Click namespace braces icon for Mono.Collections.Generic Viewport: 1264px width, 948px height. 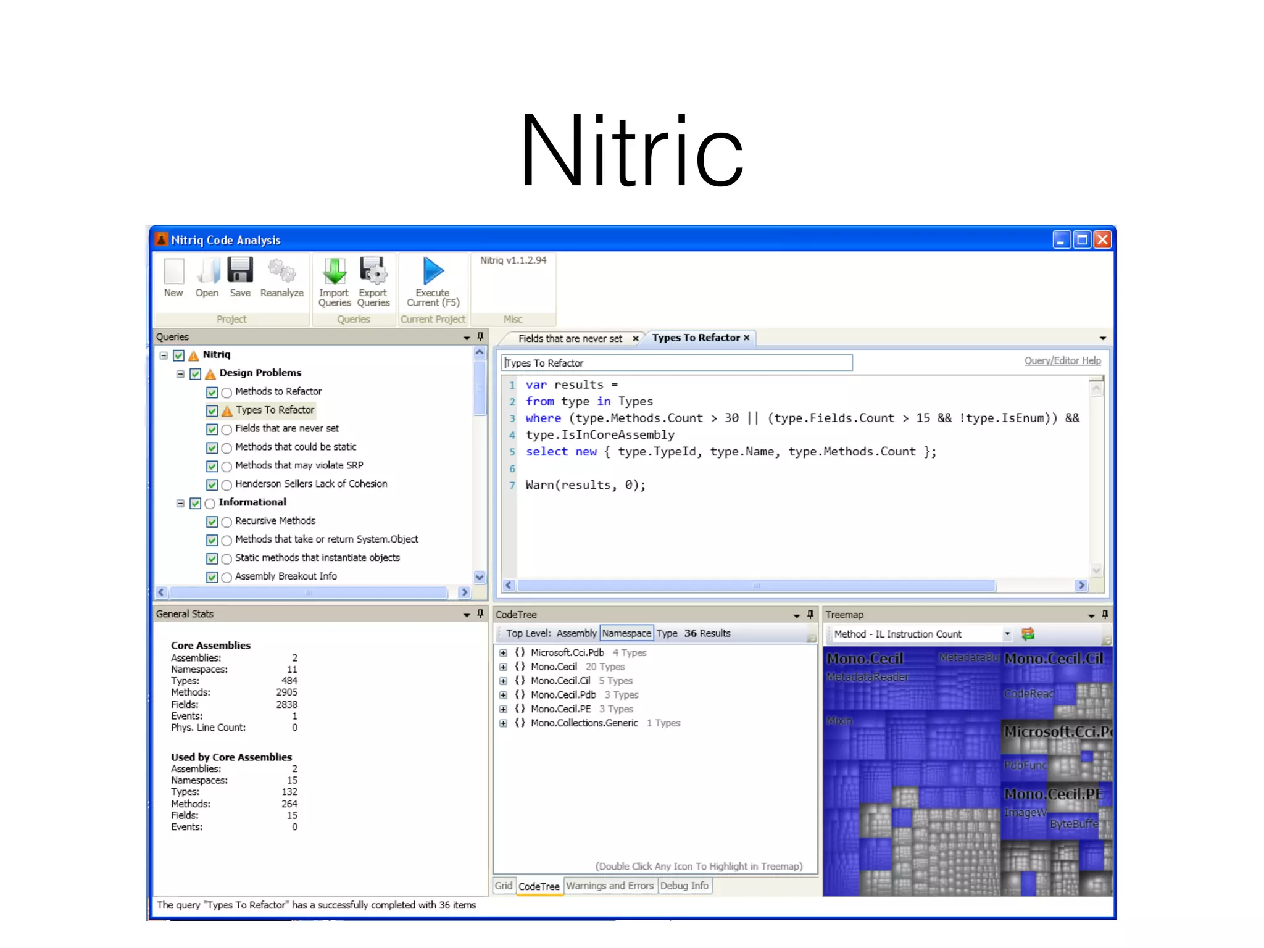tap(520, 723)
